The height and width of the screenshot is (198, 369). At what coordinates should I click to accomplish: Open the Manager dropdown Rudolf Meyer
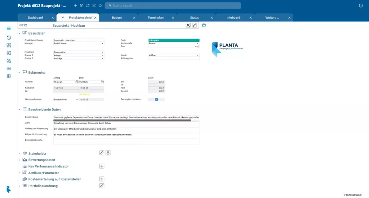pos(102,44)
